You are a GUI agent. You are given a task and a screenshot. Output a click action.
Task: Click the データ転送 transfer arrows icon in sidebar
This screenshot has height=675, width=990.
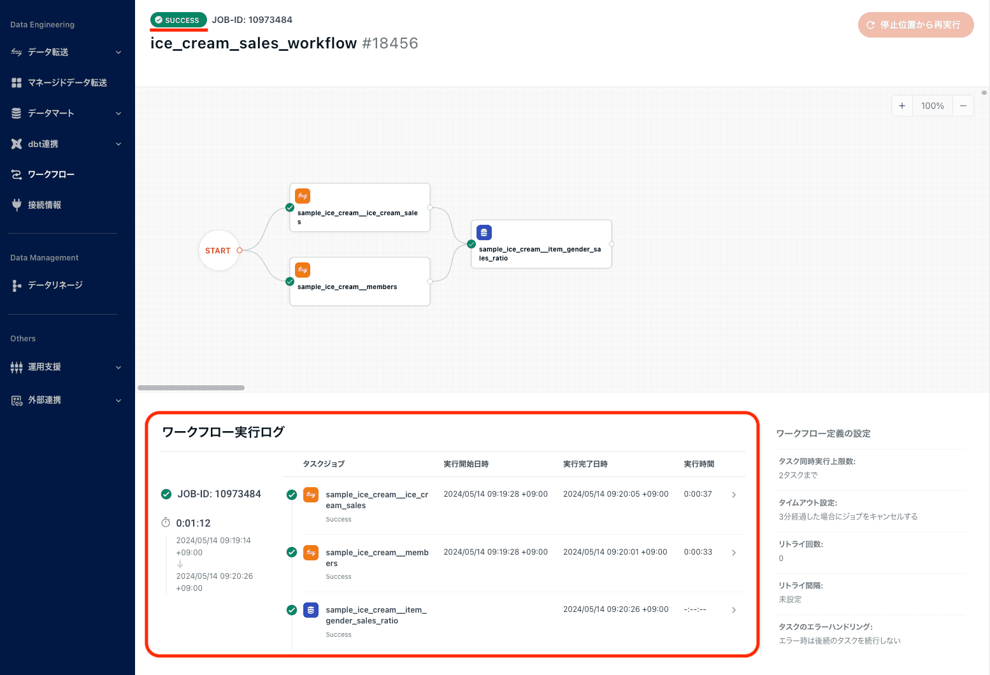click(17, 52)
